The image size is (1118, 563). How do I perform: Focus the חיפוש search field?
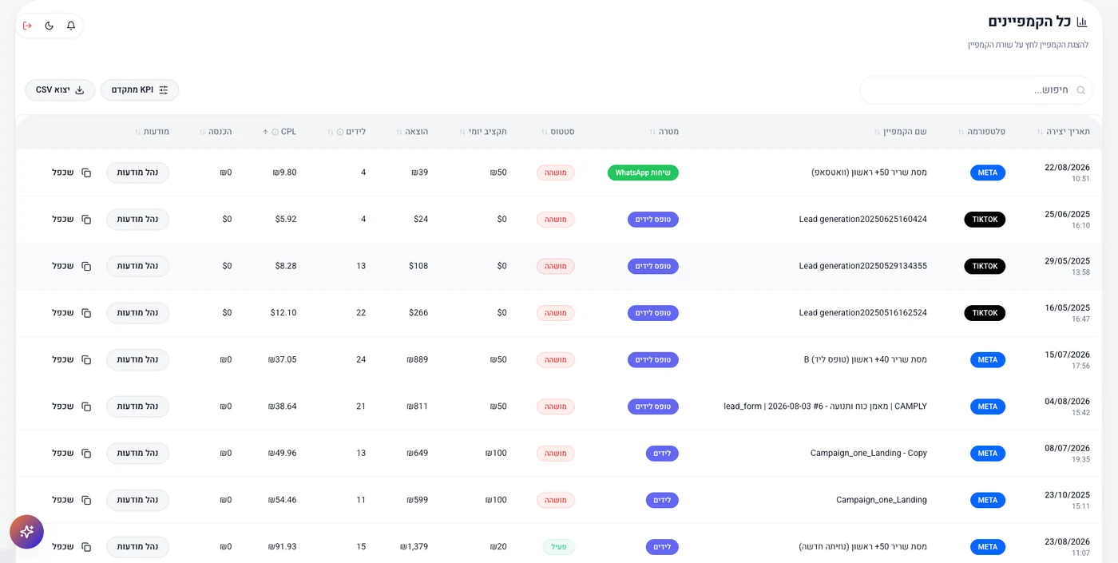pos(975,90)
